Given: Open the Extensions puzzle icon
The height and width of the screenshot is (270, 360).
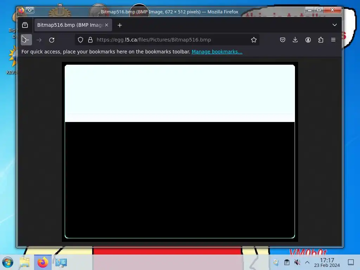Looking at the screenshot, I should pos(321,40).
